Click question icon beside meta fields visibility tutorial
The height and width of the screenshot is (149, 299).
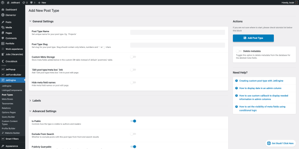click(236, 107)
